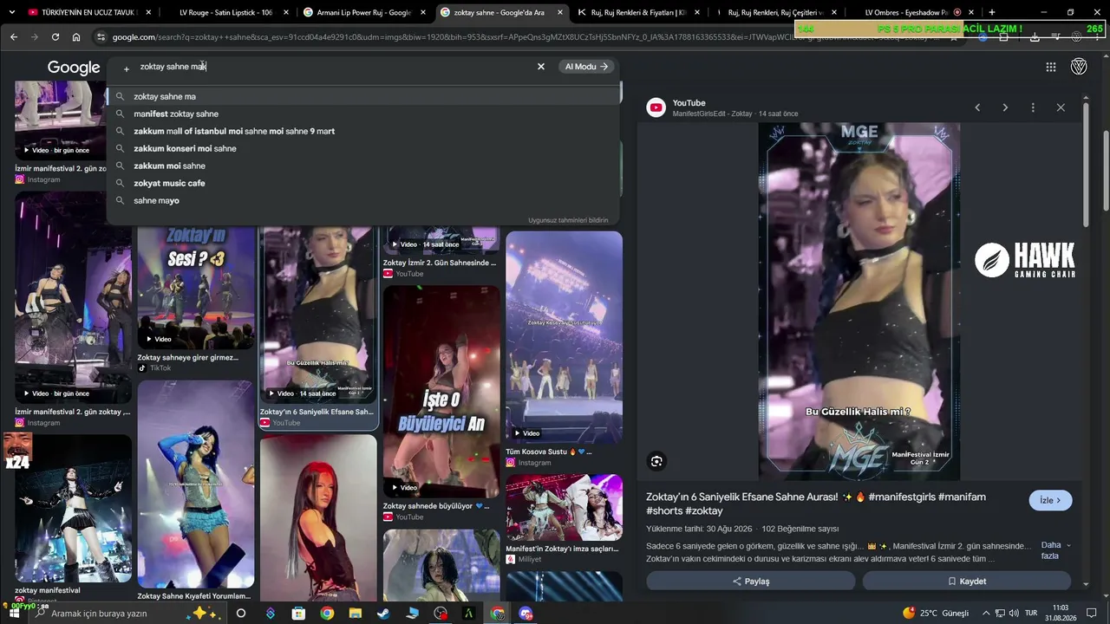Close the 'zoktay sahne - Google'da Ara' tab
Image resolution: width=1110 pixels, height=624 pixels.
pyautogui.click(x=559, y=12)
